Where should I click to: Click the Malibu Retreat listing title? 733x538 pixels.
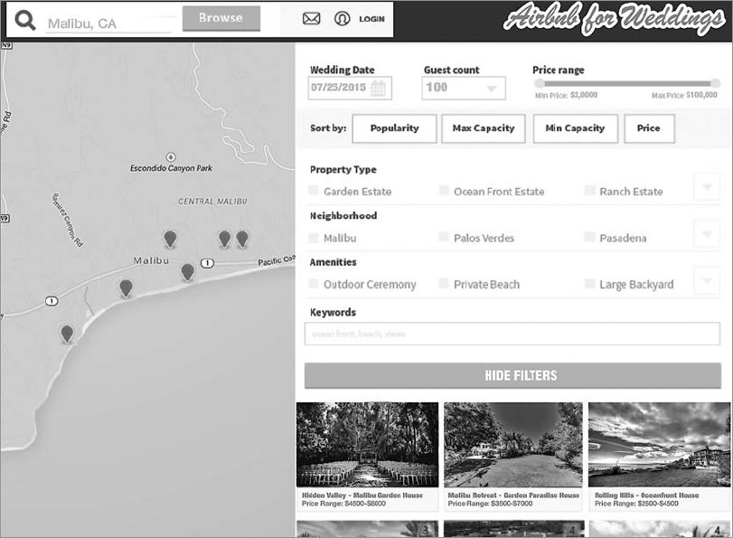[x=513, y=495]
